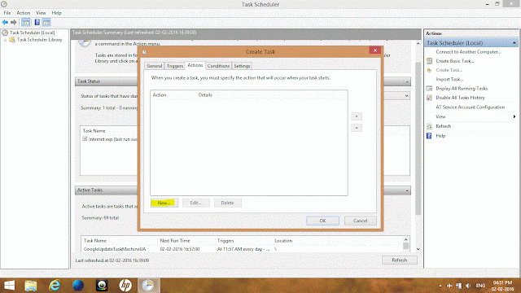
Task: Expand the Task Scheduler Library tree node
Action: (x=6, y=40)
